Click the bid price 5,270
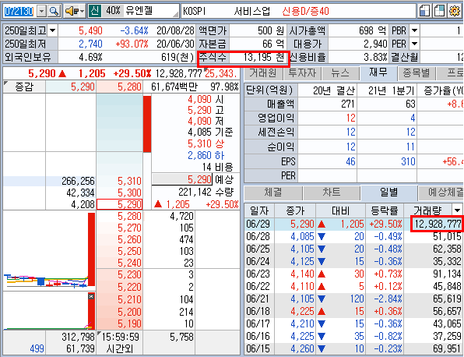Image resolution: width=464 pixels, height=357 pixels. [x=129, y=228]
